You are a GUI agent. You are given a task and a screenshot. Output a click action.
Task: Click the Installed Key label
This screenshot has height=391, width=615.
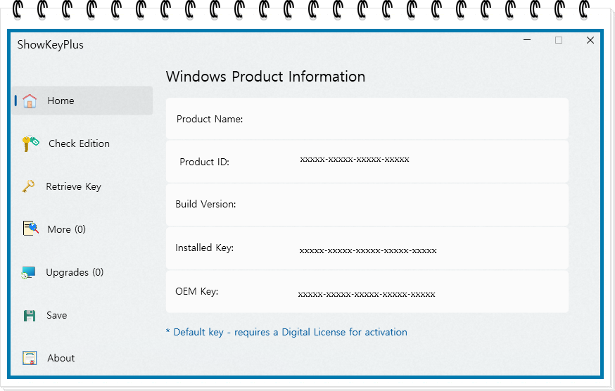(204, 248)
